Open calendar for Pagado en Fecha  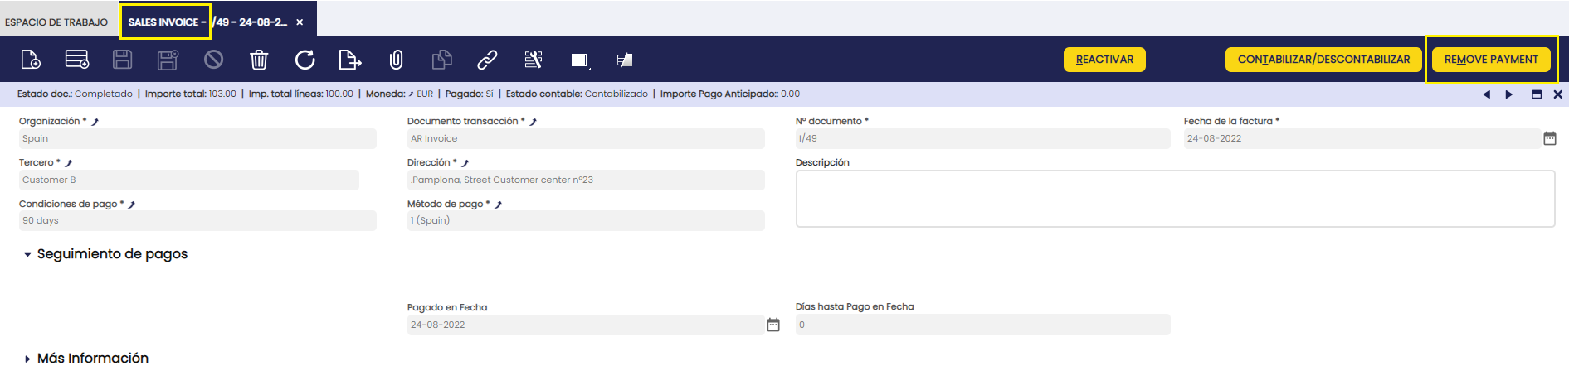click(x=773, y=325)
